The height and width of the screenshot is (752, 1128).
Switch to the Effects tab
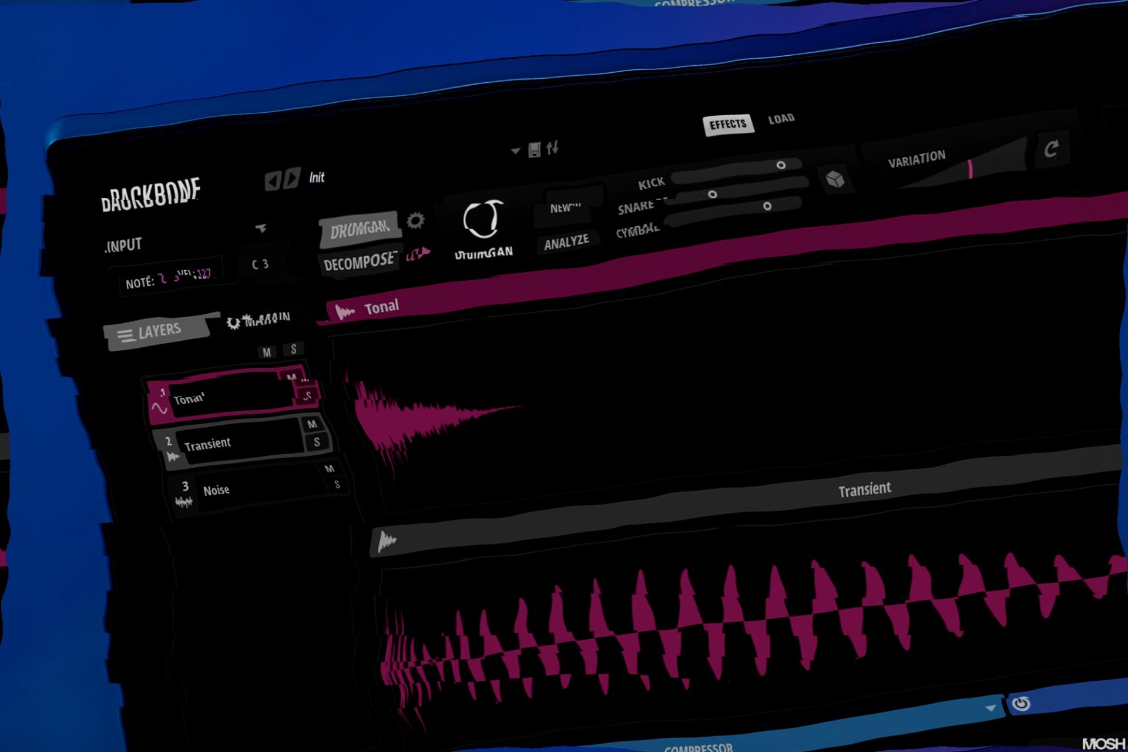point(727,124)
